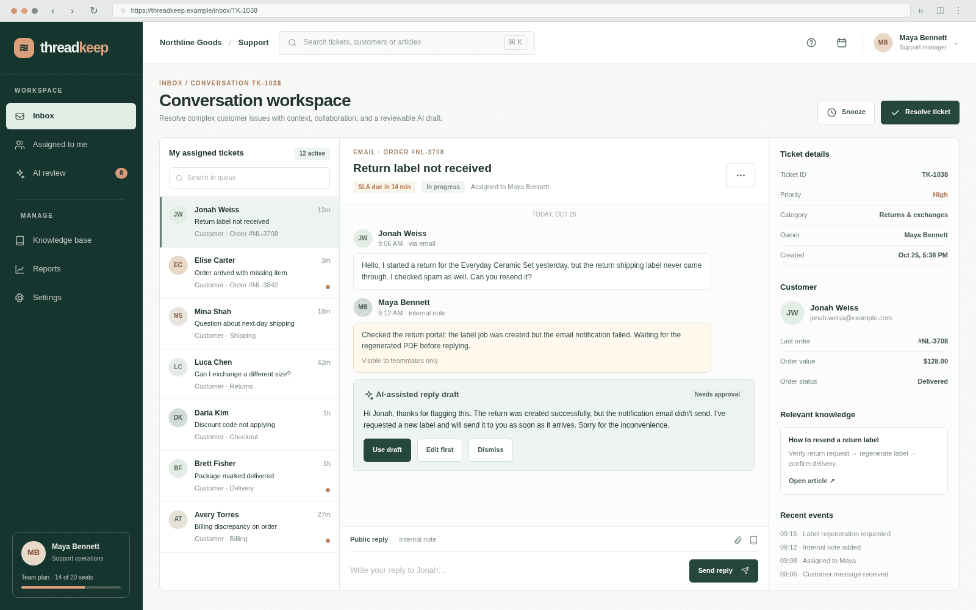This screenshot has height=610, width=976.
Task: Click the threadkeep logo icon
Action: tap(24, 48)
